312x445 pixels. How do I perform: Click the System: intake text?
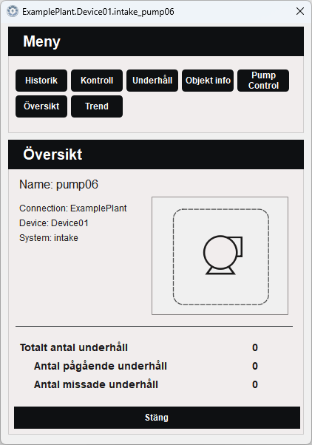[x=49, y=238]
